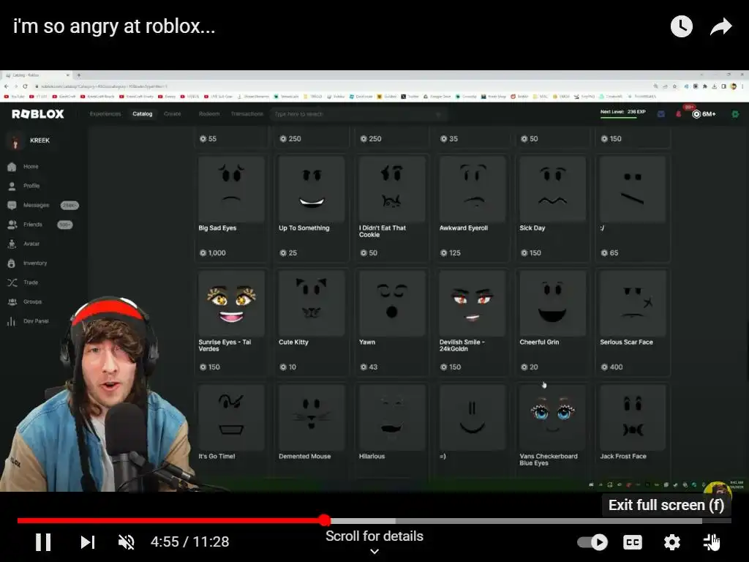
Task: Click the Roblox logo
Action: 38,113
